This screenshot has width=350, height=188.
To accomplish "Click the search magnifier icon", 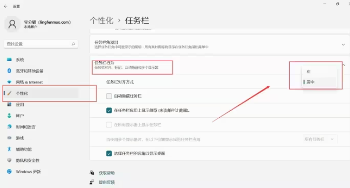I will [x=73, y=44].
